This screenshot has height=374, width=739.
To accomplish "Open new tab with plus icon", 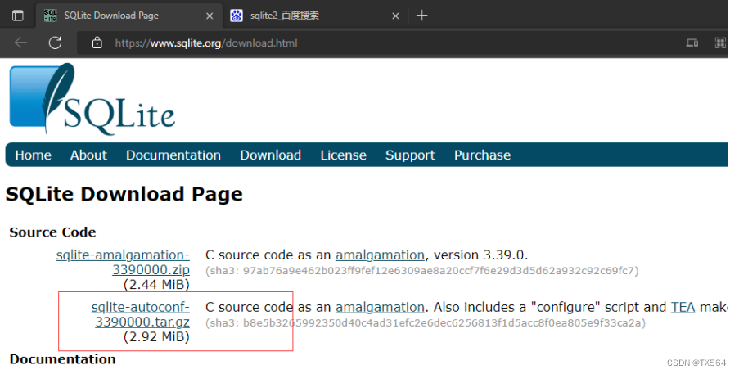I will point(421,16).
